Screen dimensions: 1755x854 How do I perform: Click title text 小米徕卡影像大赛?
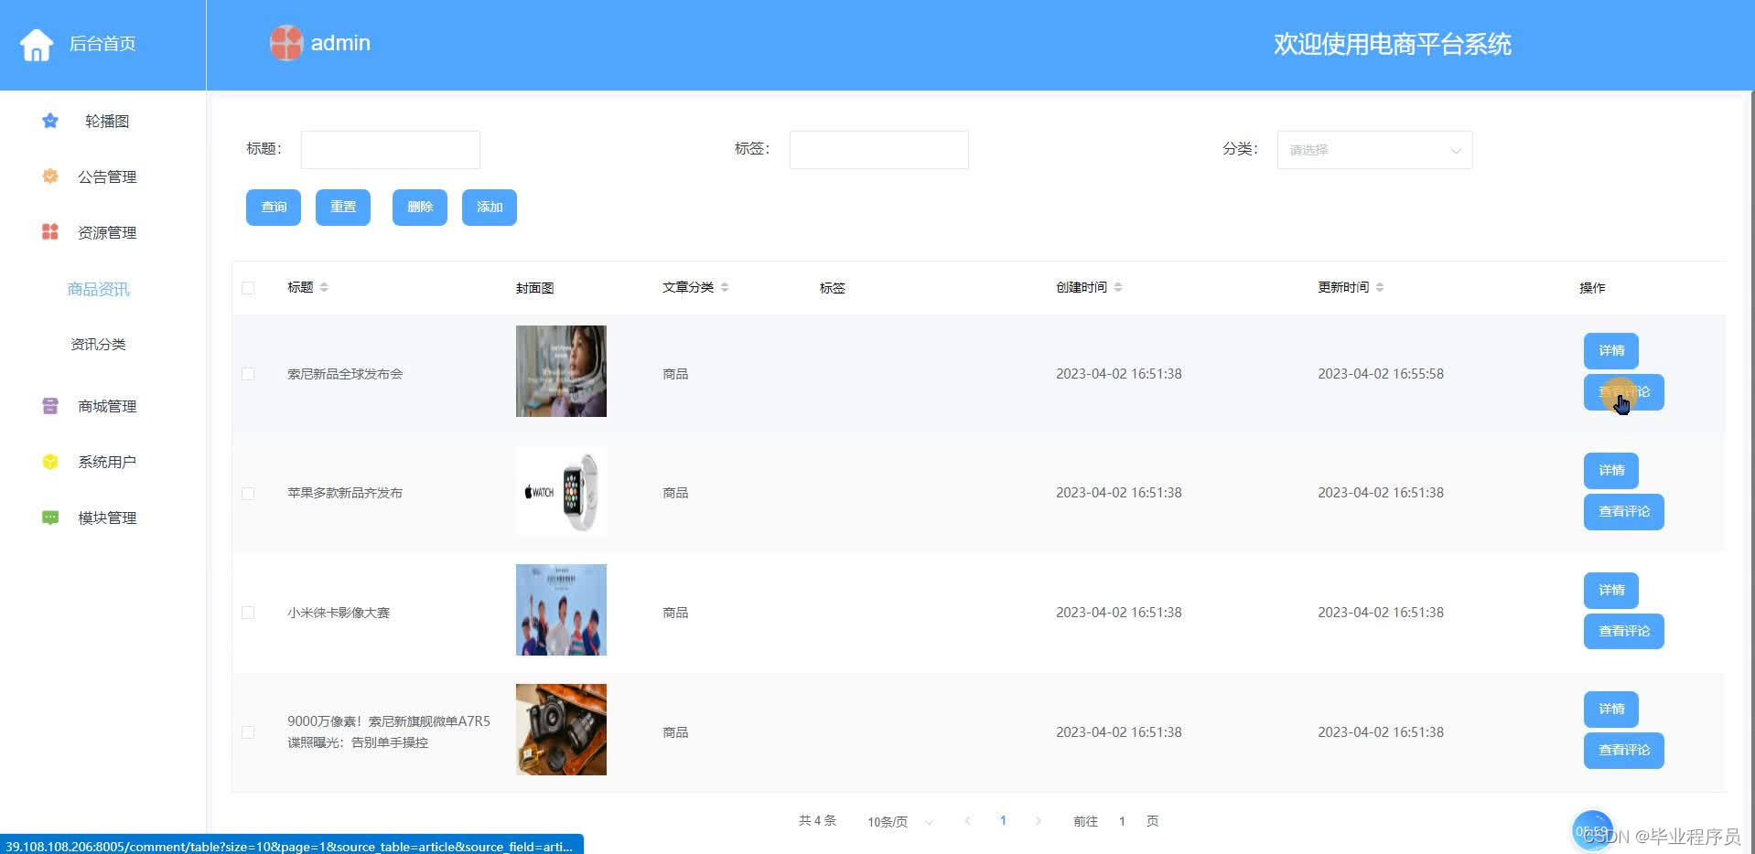(339, 613)
